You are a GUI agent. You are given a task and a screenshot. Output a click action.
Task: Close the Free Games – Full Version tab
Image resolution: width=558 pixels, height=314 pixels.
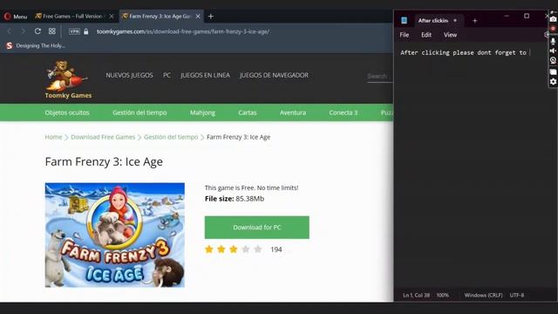112,17
